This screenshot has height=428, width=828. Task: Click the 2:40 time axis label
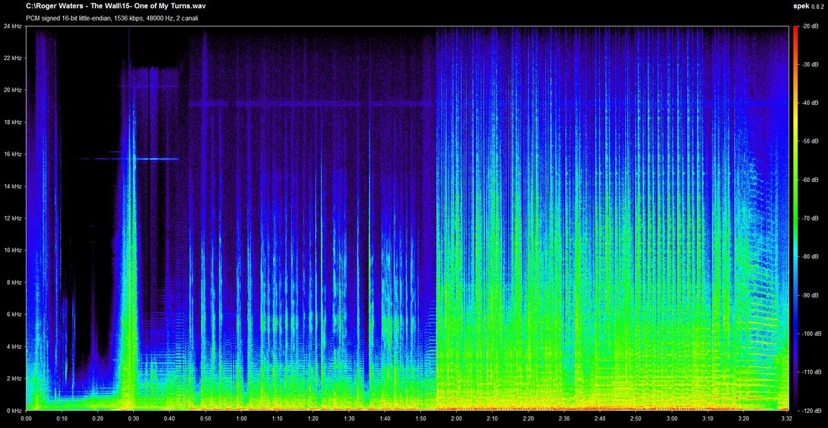pyautogui.click(x=600, y=418)
